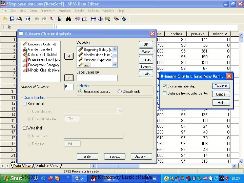The width and height of the screenshot is (244, 183).
Task: Open the Utilities menu
Action: (x=94, y=11)
